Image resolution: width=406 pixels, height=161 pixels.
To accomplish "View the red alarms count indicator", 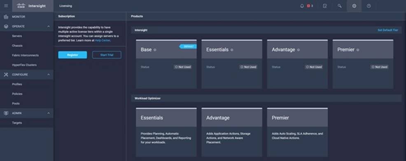I will (310, 6).
